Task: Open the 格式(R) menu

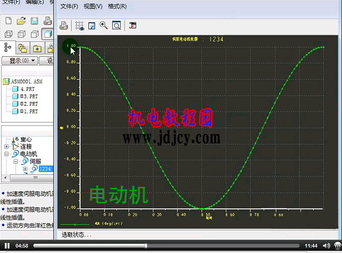Action: [117, 7]
